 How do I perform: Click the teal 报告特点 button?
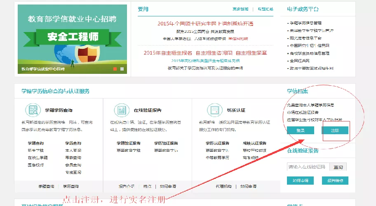(335, 181)
